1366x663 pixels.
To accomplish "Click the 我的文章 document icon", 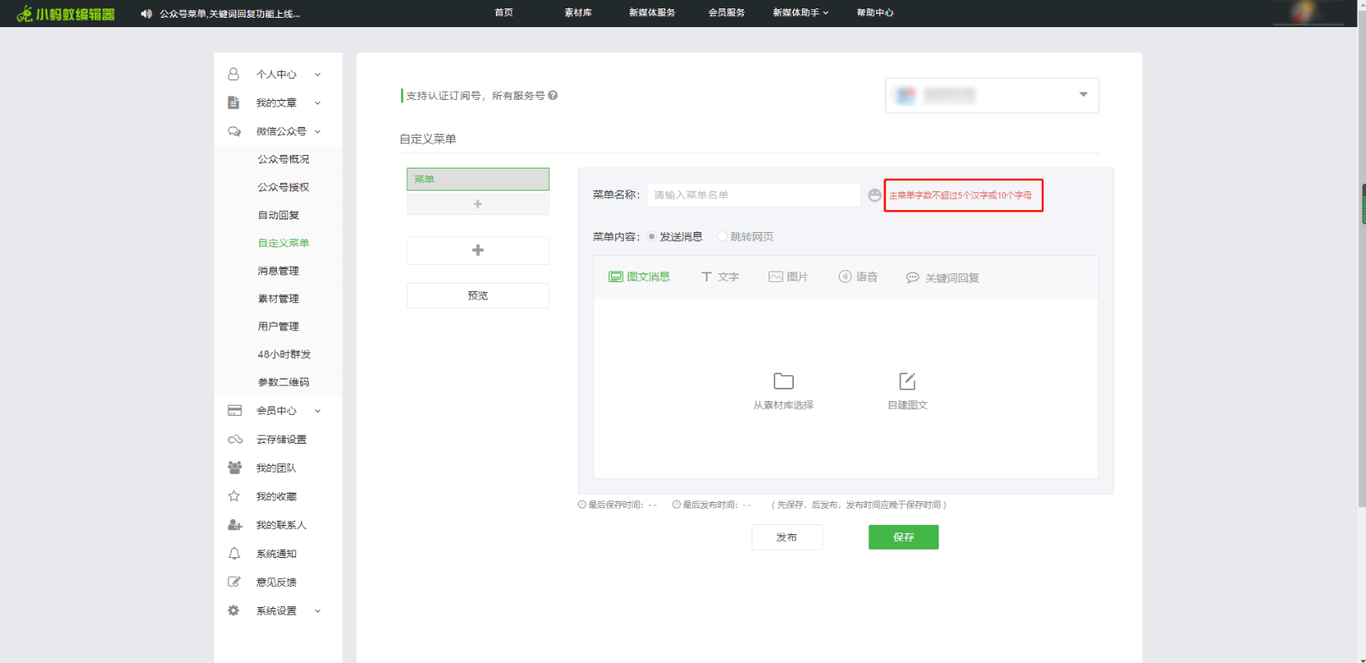I will (234, 102).
